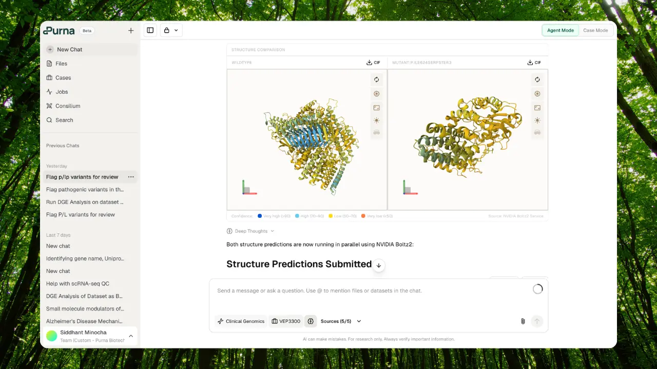
Task: Toggle the left sidebar panel icon
Action: coord(150,30)
